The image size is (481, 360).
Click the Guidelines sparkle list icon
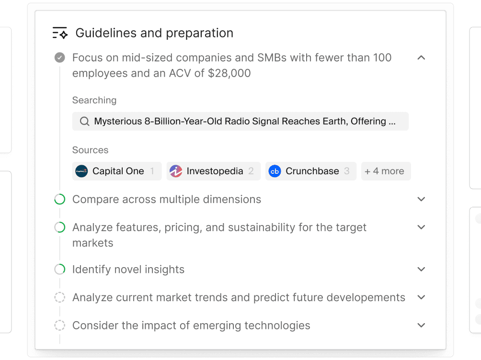(x=60, y=33)
